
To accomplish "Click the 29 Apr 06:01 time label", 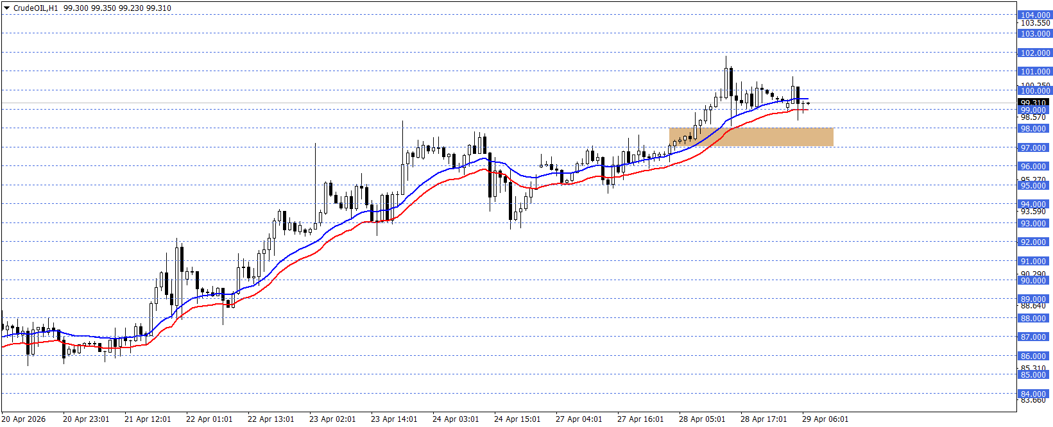I will click(x=825, y=419).
